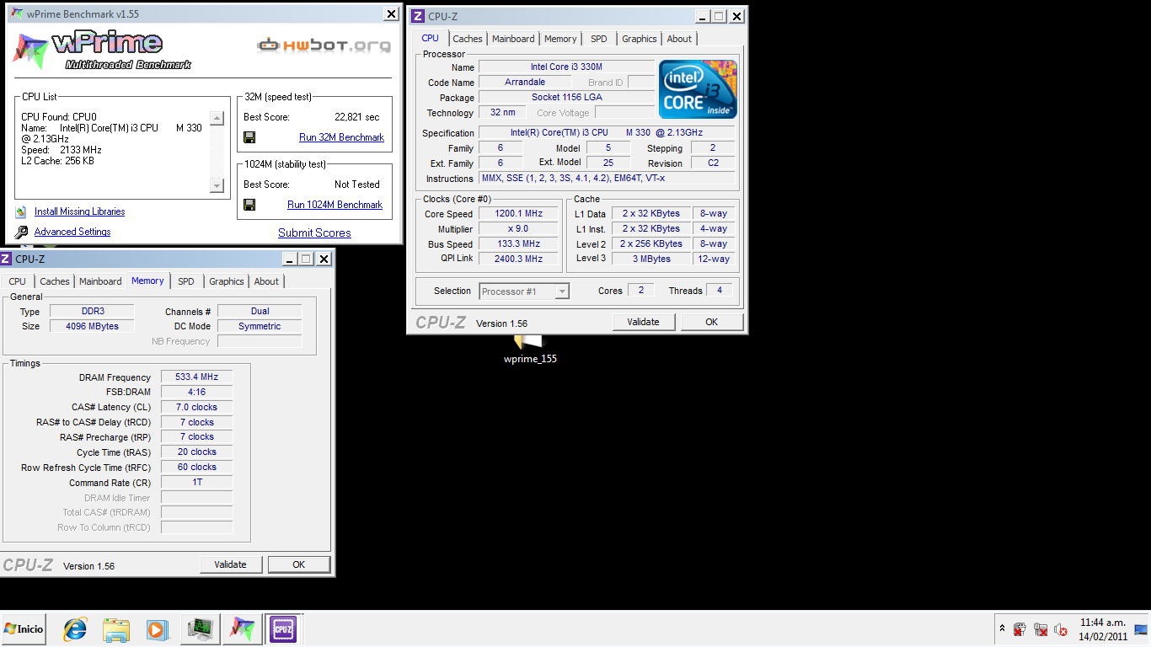Click the Submit Scores link
This screenshot has height=647, width=1151.
coord(314,233)
